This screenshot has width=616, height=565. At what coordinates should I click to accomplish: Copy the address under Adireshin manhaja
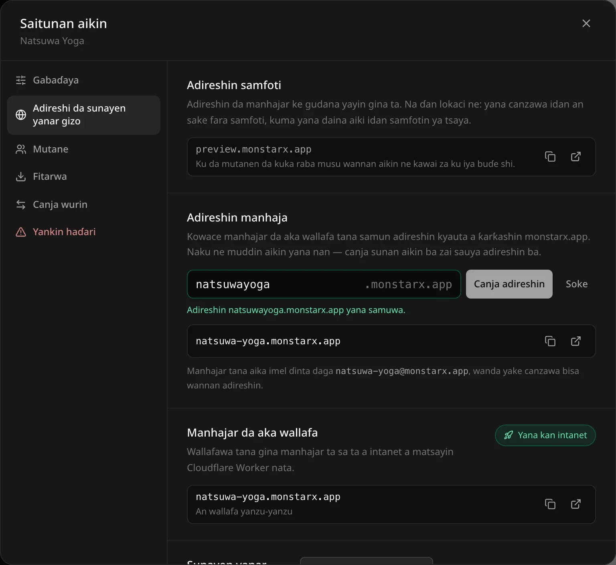[550, 341]
